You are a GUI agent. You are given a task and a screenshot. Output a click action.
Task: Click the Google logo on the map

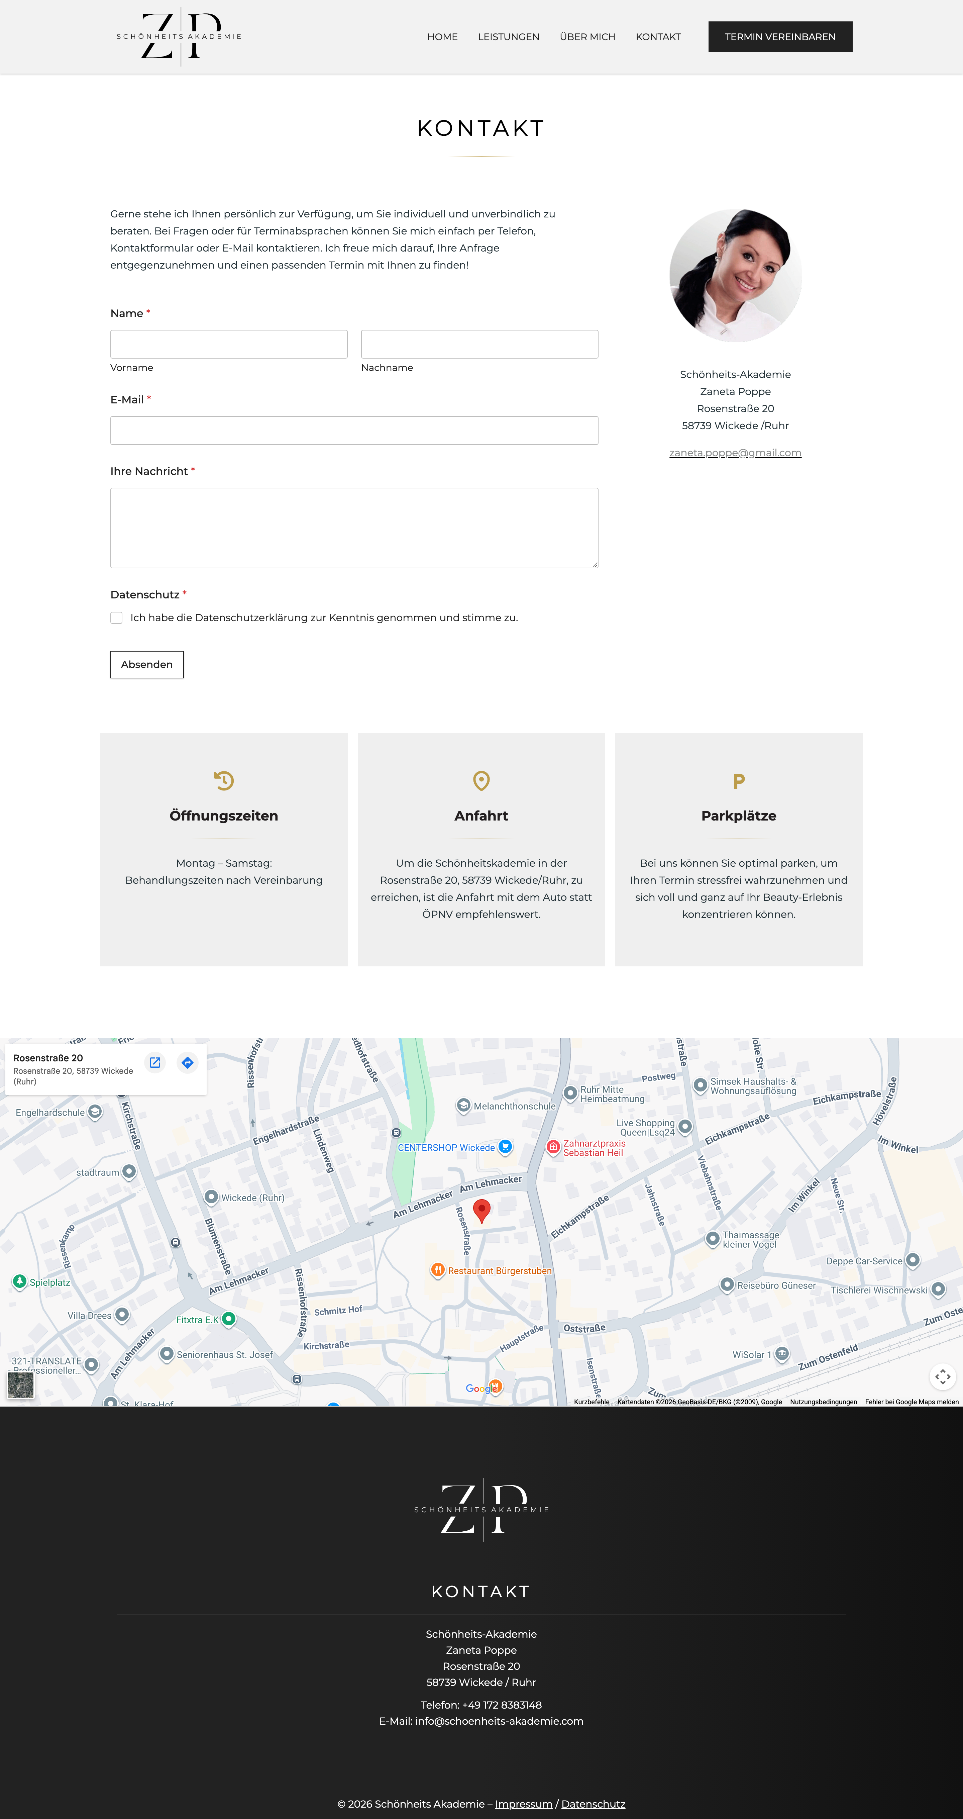pyautogui.click(x=482, y=1388)
